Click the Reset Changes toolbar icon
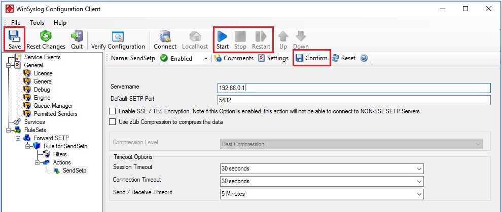This screenshot has height=212, width=502. pos(46,36)
